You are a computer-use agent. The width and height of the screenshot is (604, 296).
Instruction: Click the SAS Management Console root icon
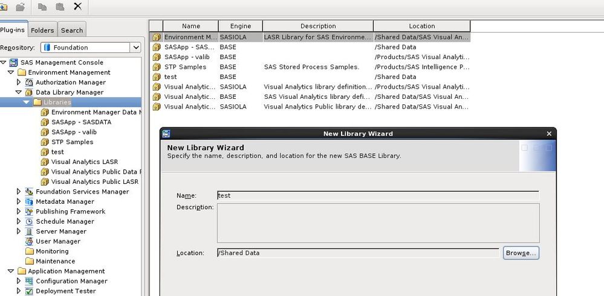(13, 63)
